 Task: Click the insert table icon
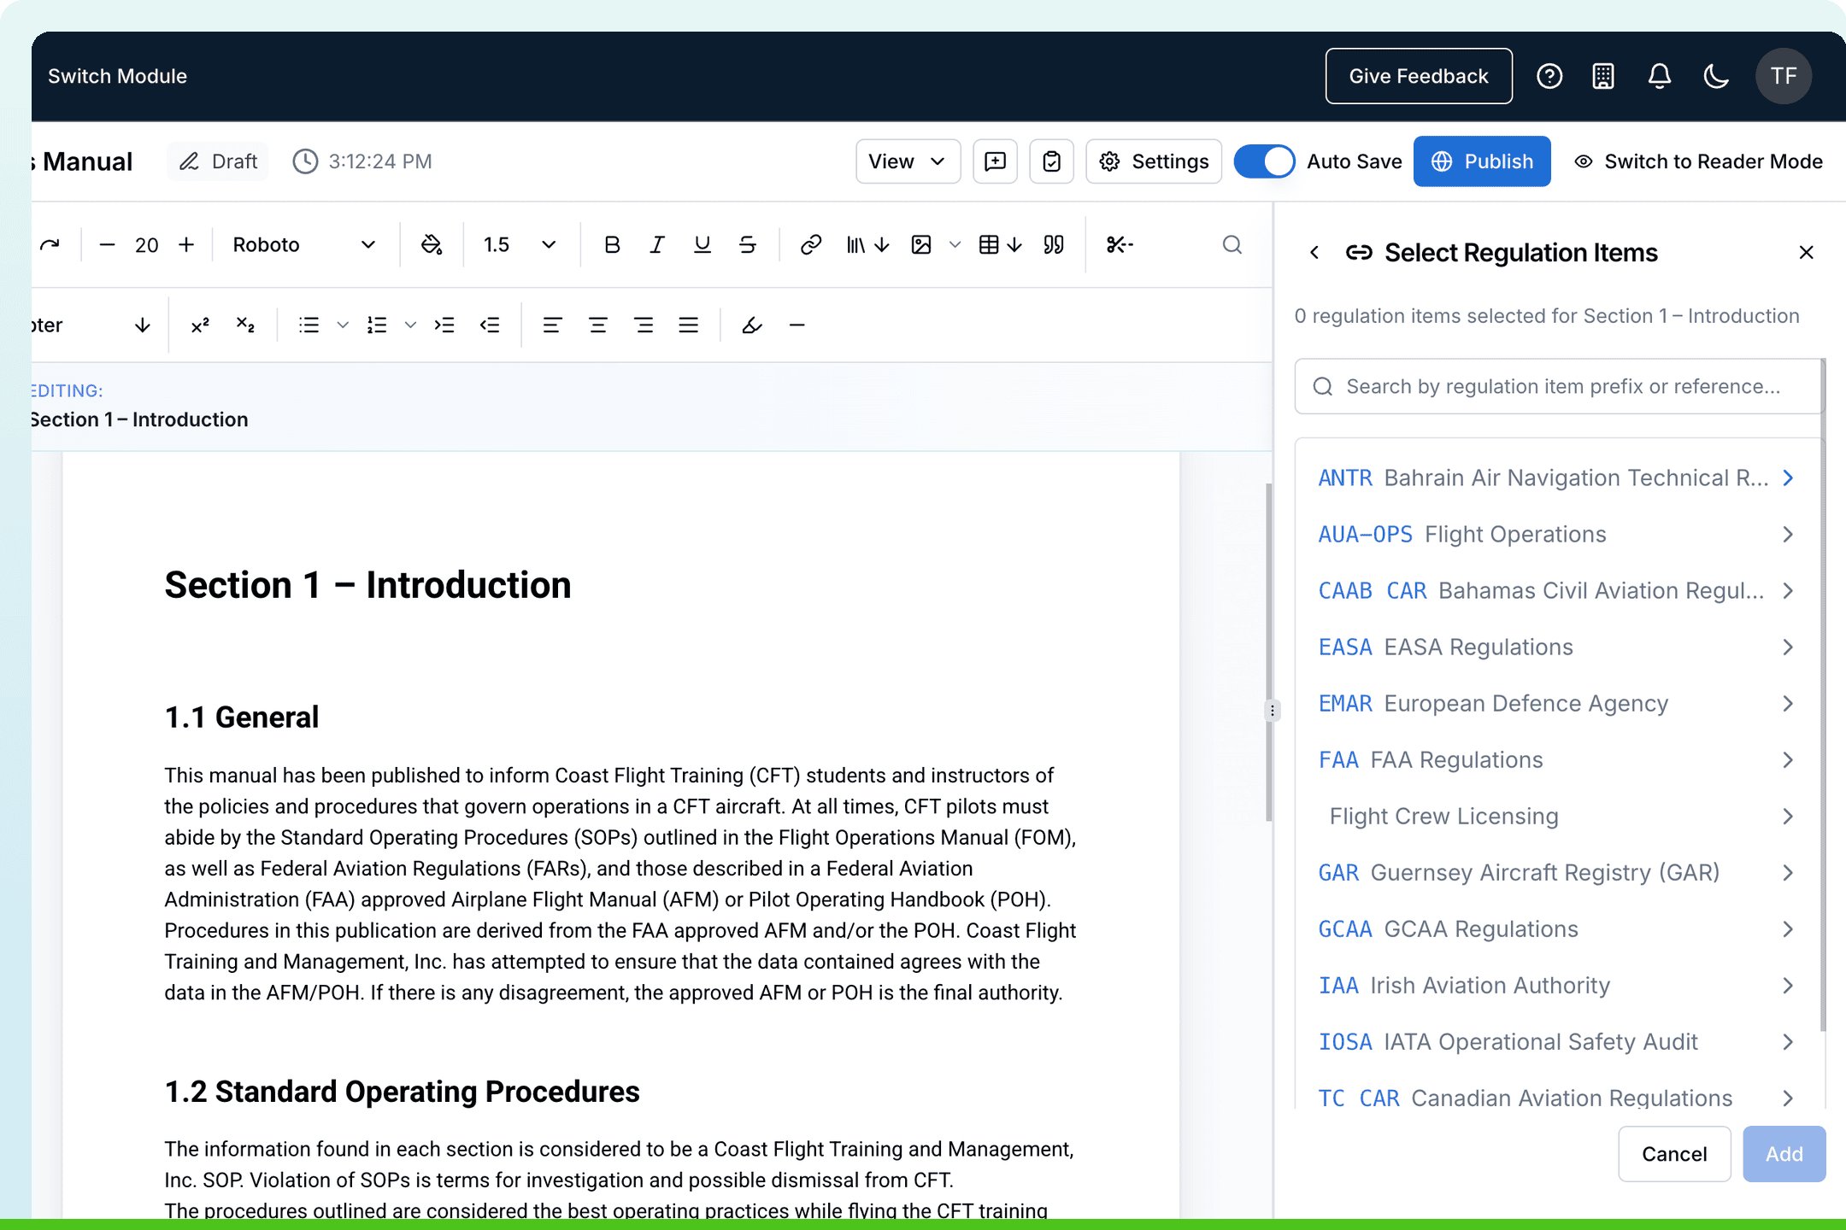pos(1000,245)
